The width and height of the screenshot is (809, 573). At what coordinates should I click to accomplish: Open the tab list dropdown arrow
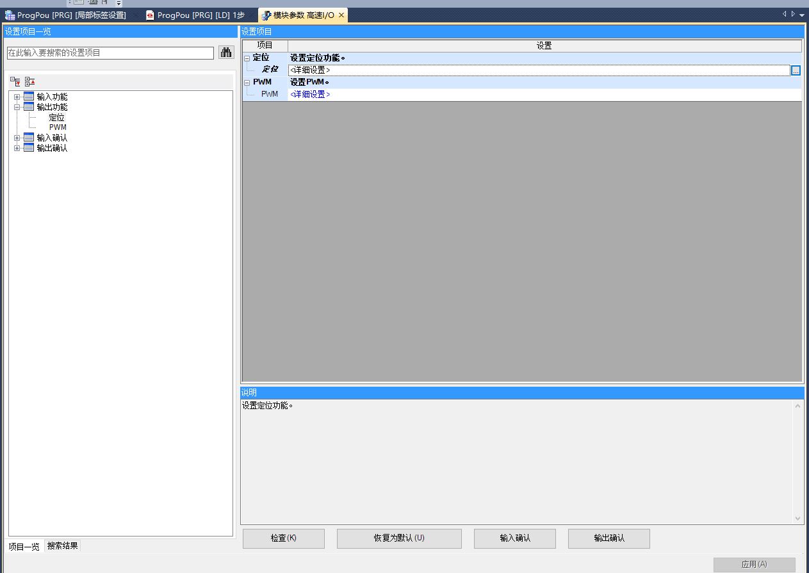pyautogui.click(x=802, y=15)
